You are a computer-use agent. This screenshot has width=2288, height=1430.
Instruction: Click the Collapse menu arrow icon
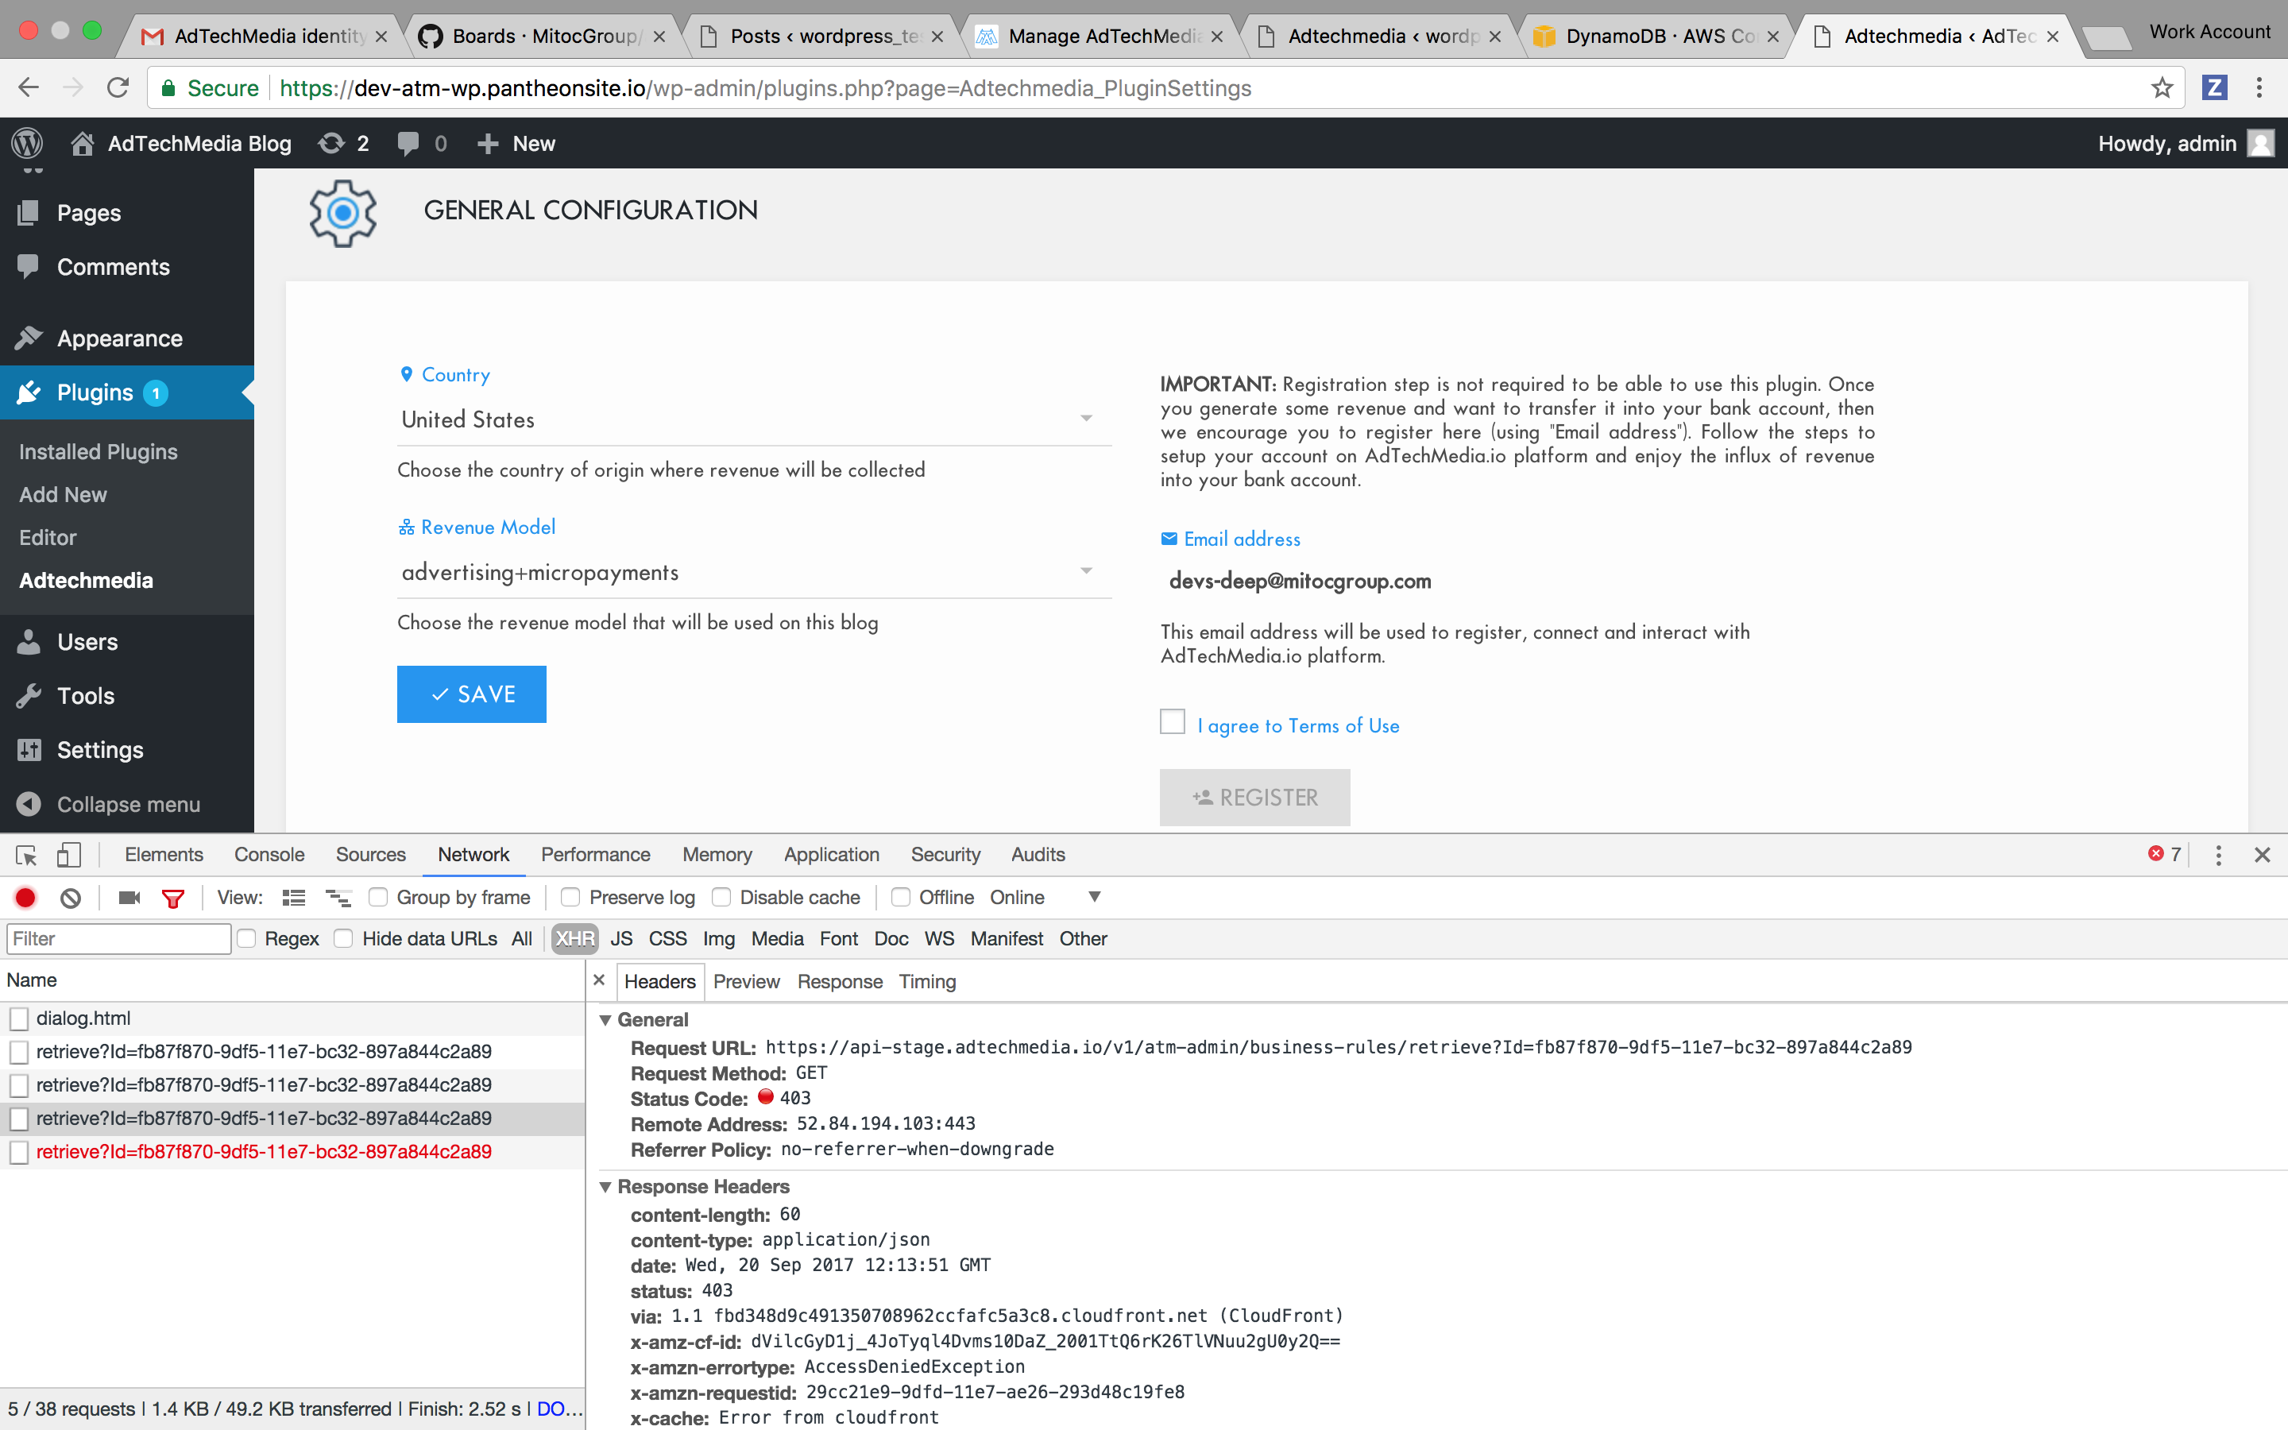(x=29, y=804)
